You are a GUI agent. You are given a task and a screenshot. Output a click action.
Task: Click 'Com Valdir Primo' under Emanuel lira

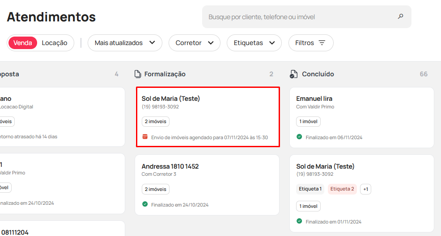tap(315, 107)
